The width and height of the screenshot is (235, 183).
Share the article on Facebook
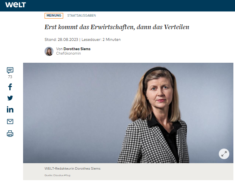pyautogui.click(x=10, y=87)
